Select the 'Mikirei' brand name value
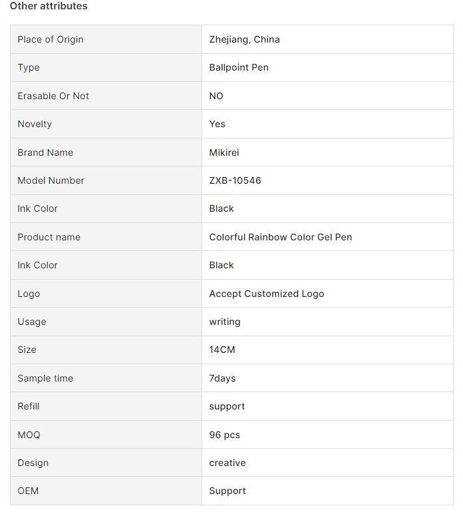463x514 pixels. 224,152
